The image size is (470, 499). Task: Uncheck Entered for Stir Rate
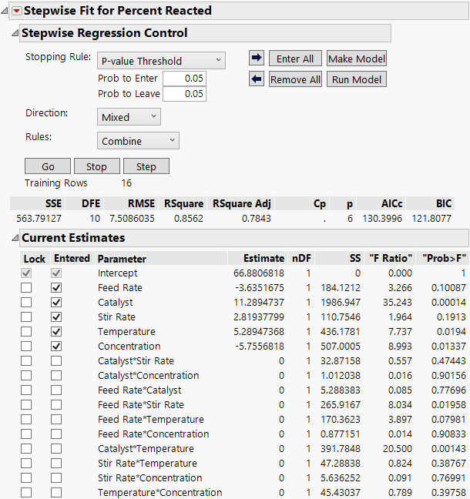tap(56, 317)
